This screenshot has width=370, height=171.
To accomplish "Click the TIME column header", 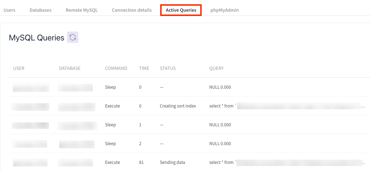I will pyautogui.click(x=144, y=68).
